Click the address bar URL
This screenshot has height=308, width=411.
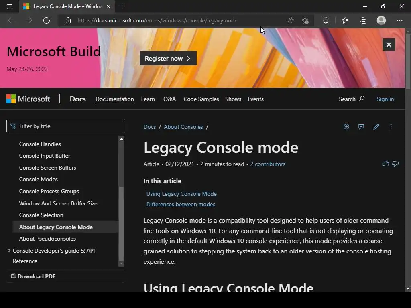click(x=157, y=20)
